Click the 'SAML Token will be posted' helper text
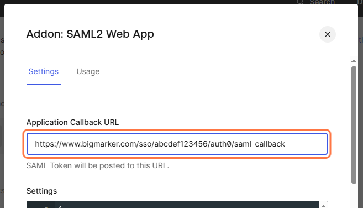Viewport: 363px width, 208px height. (98, 165)
